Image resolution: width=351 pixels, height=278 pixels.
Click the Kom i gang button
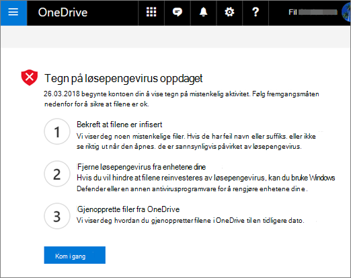click(x=75, y=255)
